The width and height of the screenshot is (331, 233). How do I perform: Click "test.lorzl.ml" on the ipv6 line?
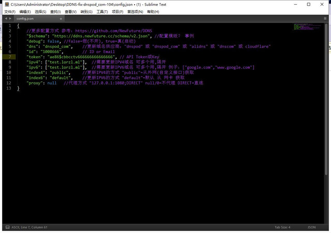tap(65, 68)
